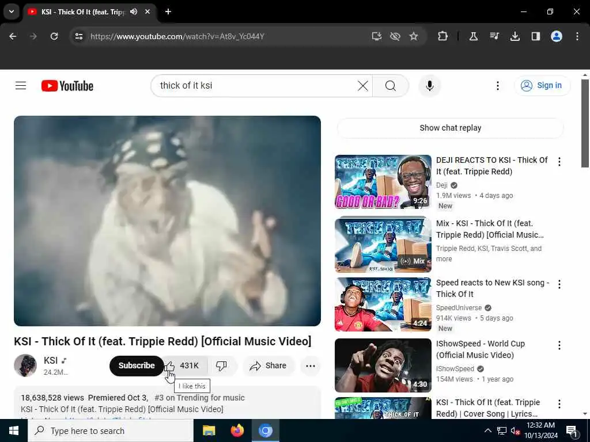590x442 pixels.
Task: Open options for Speed reacts video
Action: click(559, 284)
